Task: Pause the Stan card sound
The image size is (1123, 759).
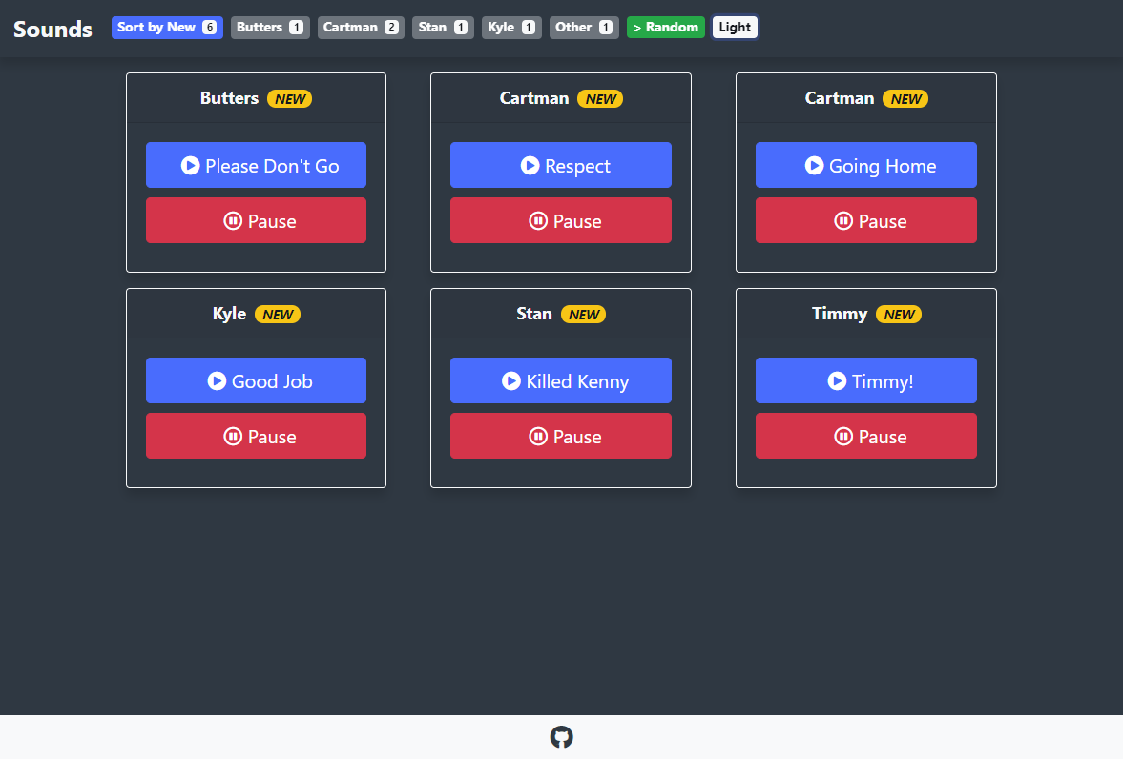Action: [x=561, y=436]
